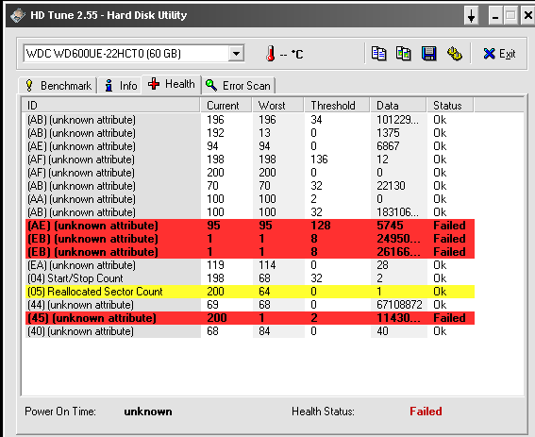Close the HD Tune window
The width and height of the screenshot is (535, 437).
point(527,16)
